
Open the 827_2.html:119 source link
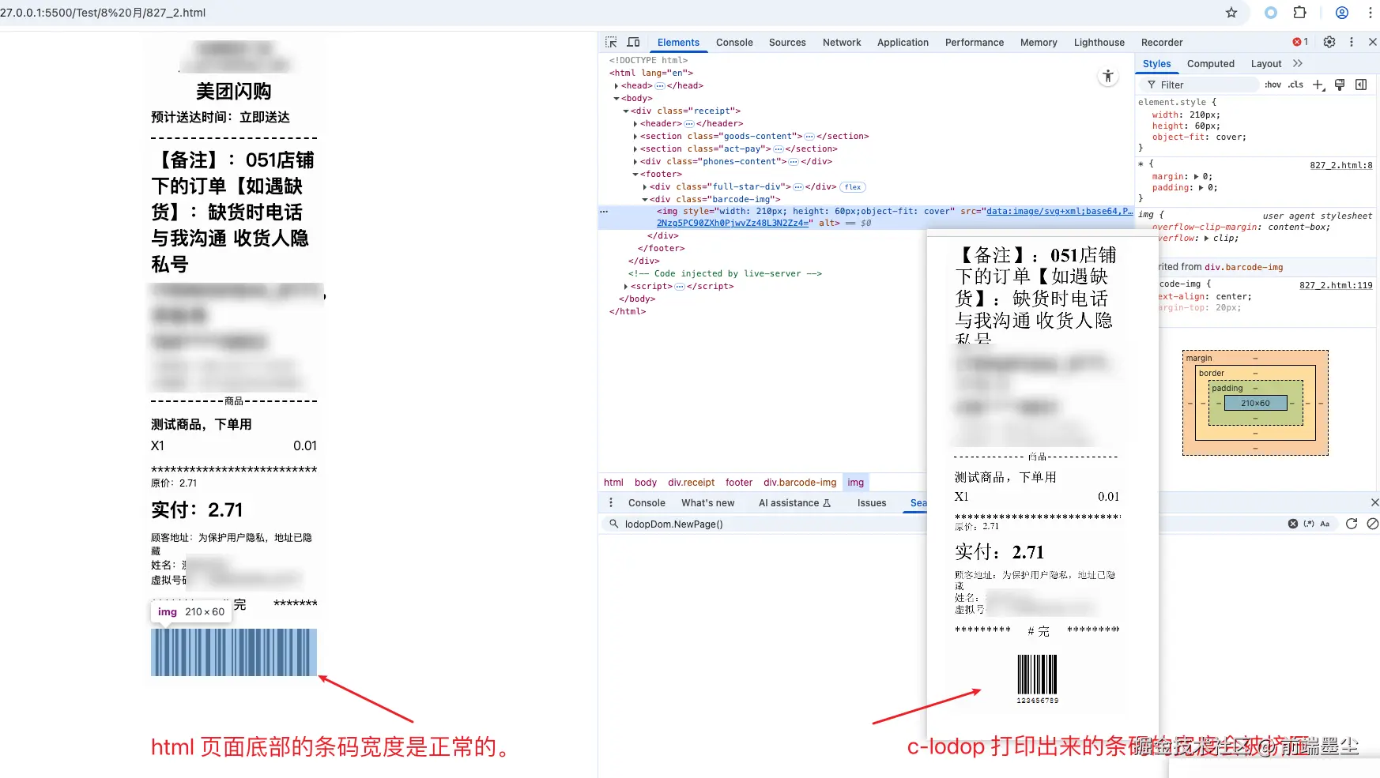pyautogui.click(x=1336, y=285)
